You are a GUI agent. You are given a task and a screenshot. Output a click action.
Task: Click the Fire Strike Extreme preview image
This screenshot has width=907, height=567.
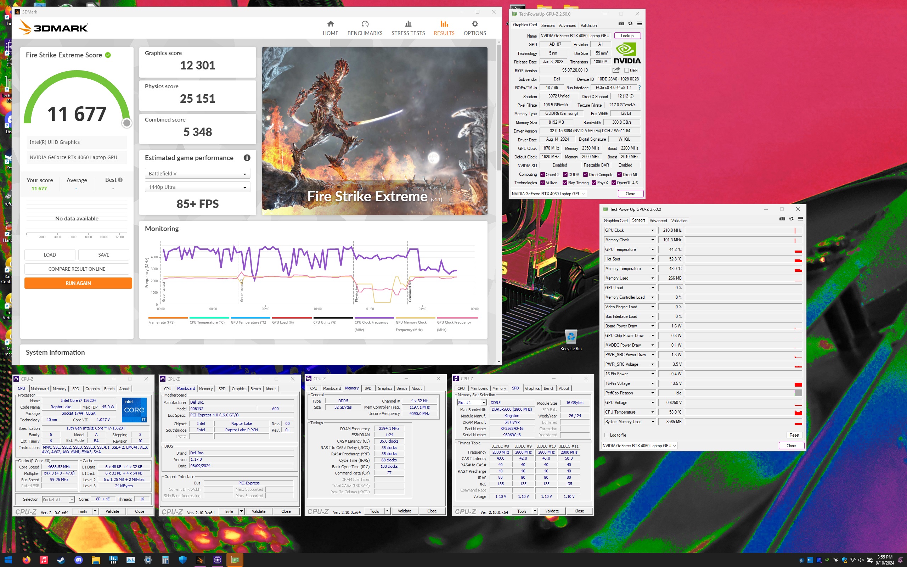click(x=374, y=131)
